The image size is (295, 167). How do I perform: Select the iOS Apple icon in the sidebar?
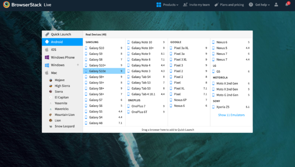tap(47, 49)
